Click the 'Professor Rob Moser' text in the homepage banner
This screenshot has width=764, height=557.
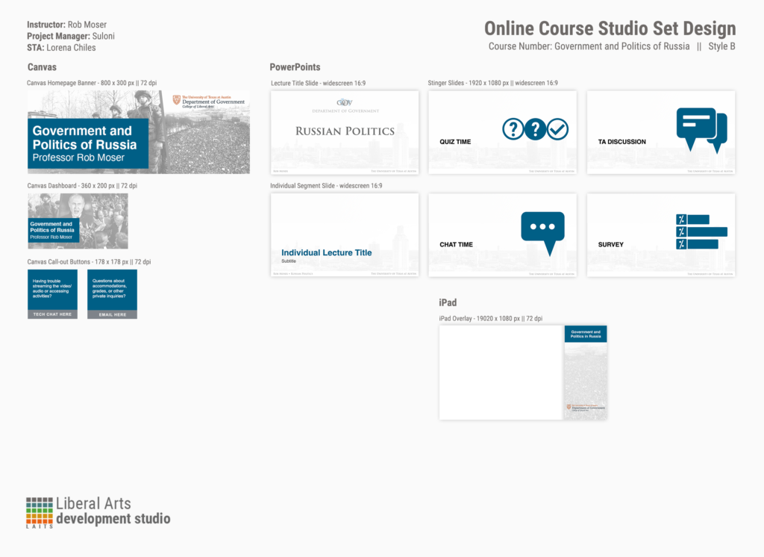[78, 158]
